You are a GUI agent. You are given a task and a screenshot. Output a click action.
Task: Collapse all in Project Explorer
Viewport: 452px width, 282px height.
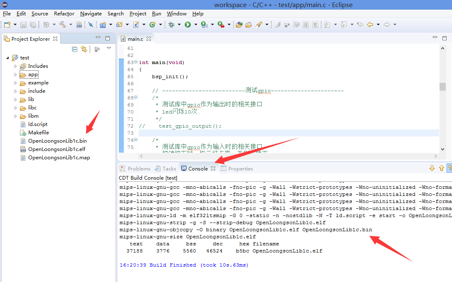coord(75,49)
